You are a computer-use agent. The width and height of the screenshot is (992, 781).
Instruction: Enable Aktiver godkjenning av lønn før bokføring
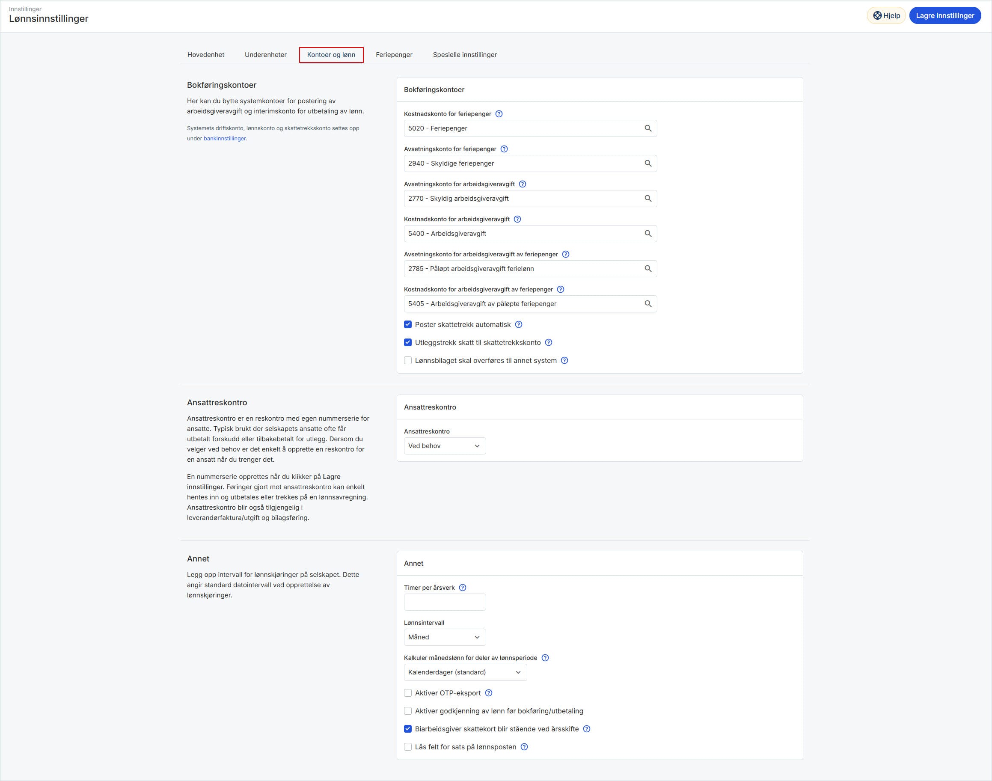pyautogui.click(x=408, y=711)
